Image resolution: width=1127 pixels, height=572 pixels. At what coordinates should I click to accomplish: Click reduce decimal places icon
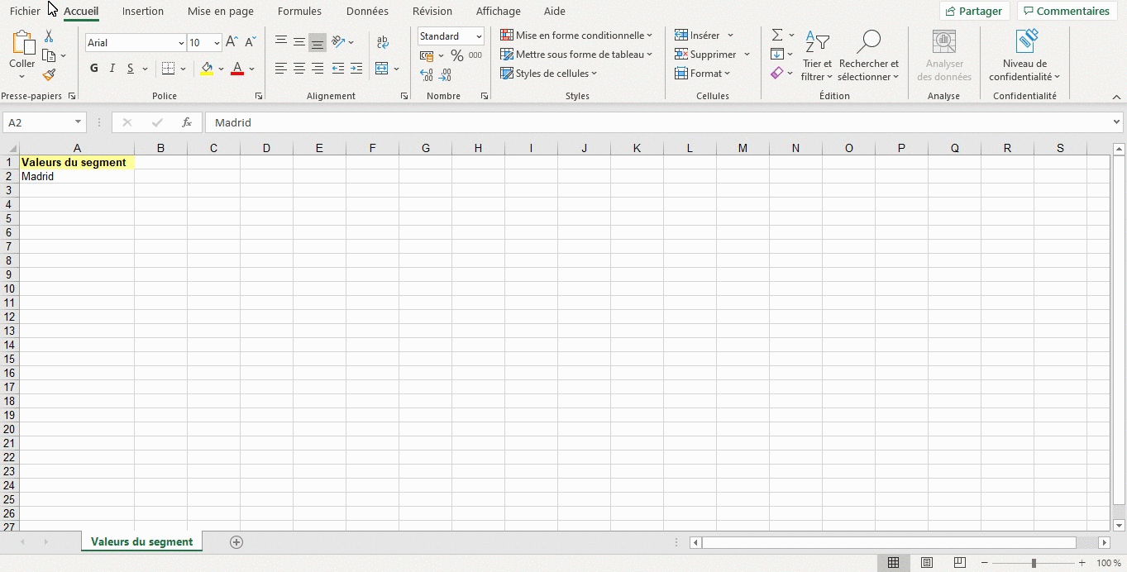[x=446, y=75]
